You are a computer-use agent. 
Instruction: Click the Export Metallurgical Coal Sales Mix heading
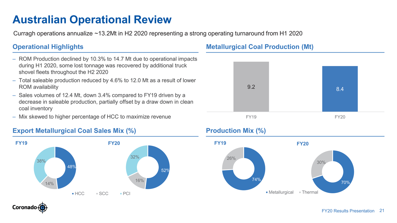[x=74, y=131]
